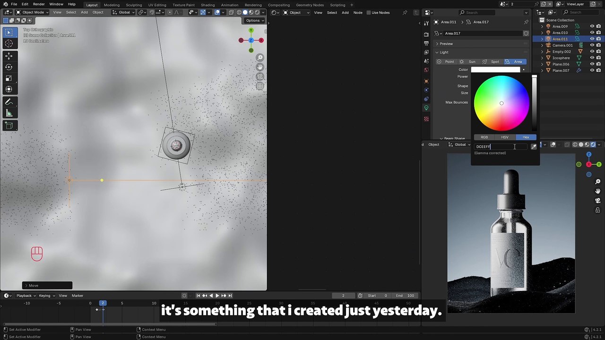Select the Annotate tool

coord(9,102)
